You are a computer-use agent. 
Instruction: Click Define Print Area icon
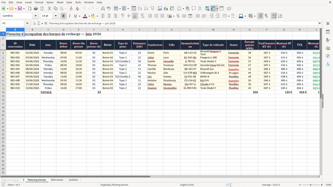pos(207,9)
